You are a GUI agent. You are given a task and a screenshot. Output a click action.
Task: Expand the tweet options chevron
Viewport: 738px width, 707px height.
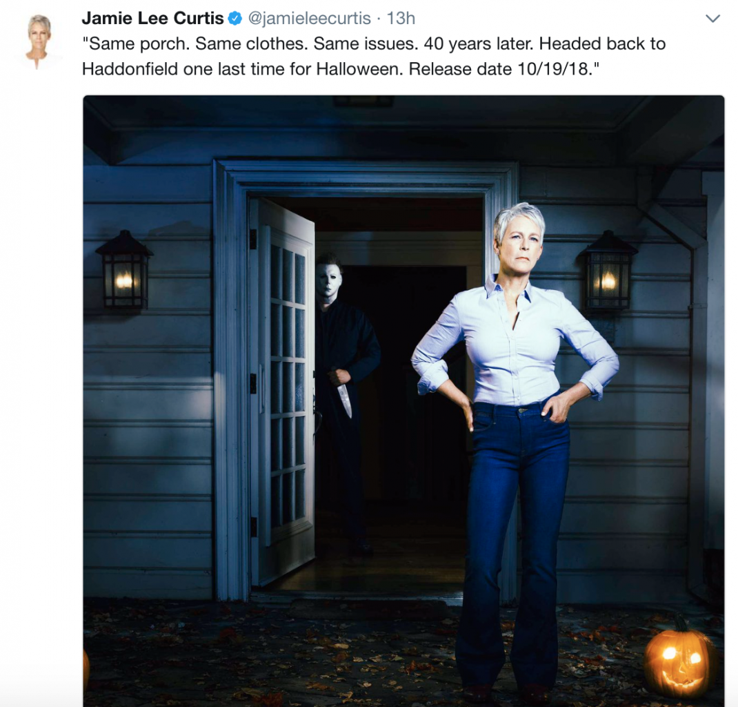coord(713,19)
